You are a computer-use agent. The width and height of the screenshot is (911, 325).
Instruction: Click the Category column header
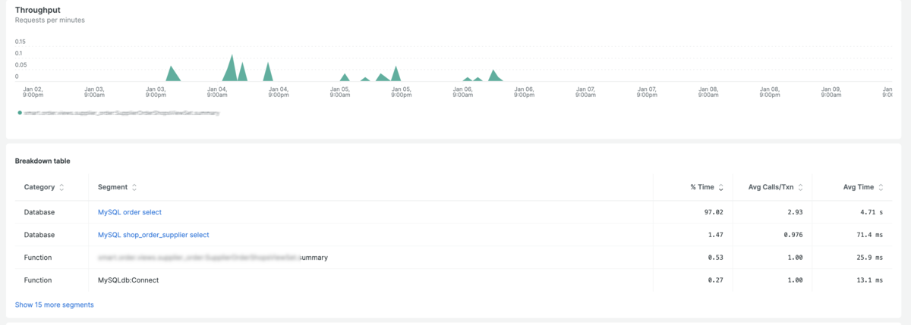click(39, 187)
